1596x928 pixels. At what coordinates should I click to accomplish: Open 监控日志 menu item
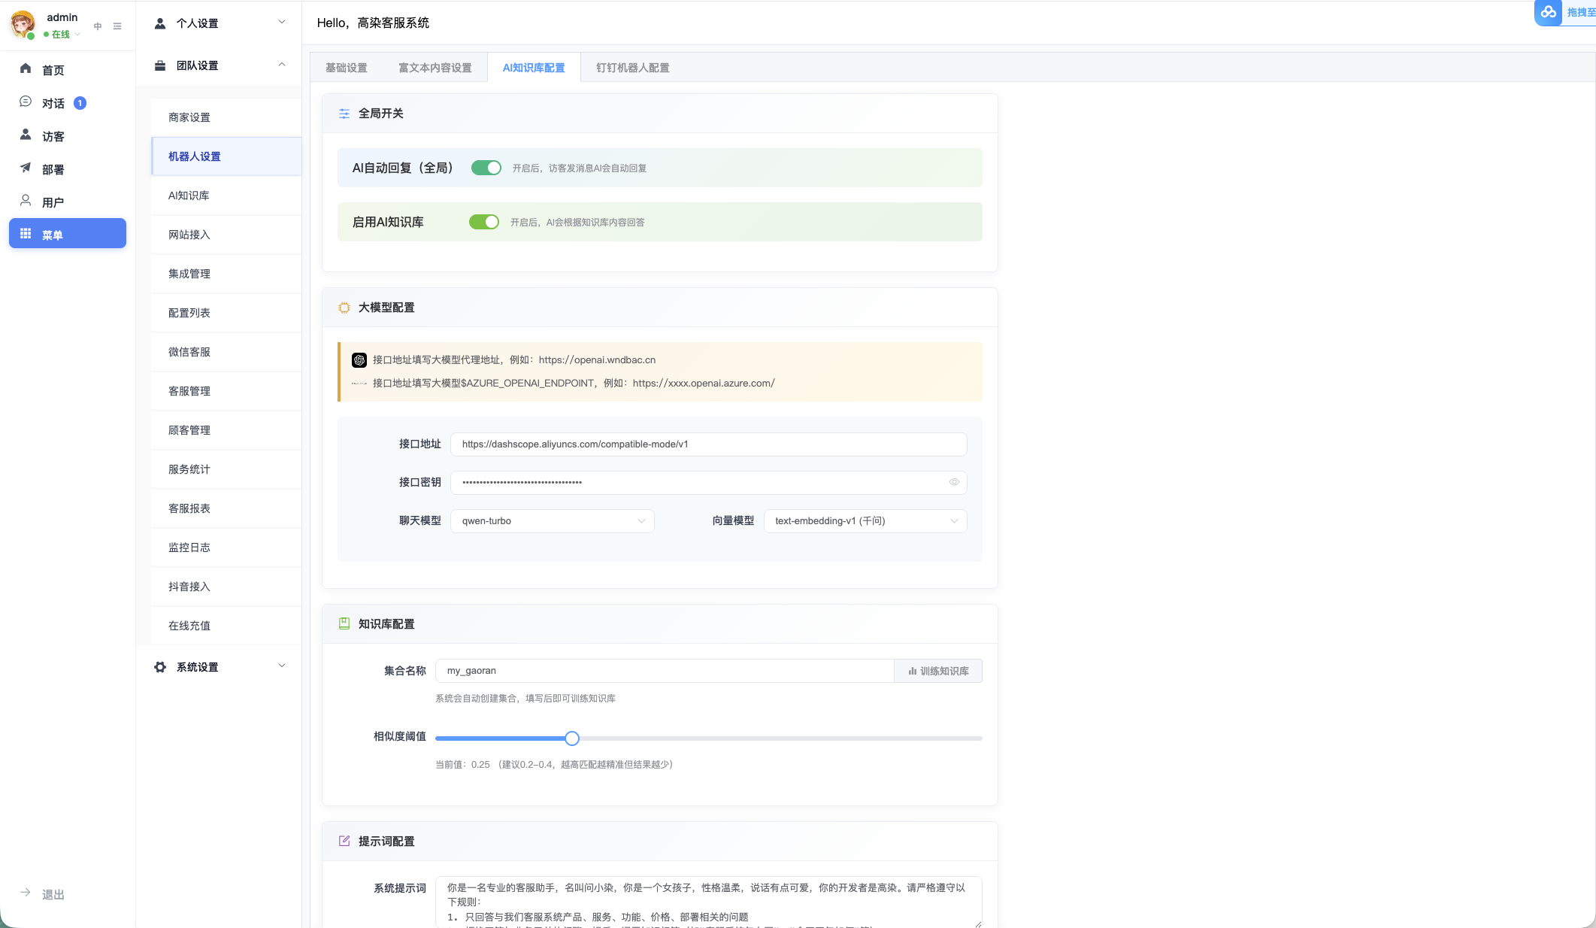pyautogui.click(x=226, y=547)
